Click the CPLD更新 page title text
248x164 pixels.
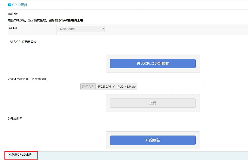[x=20, y=5]
